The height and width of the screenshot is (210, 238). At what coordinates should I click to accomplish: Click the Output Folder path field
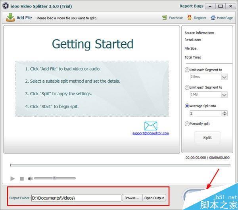(x=76, y=198)
